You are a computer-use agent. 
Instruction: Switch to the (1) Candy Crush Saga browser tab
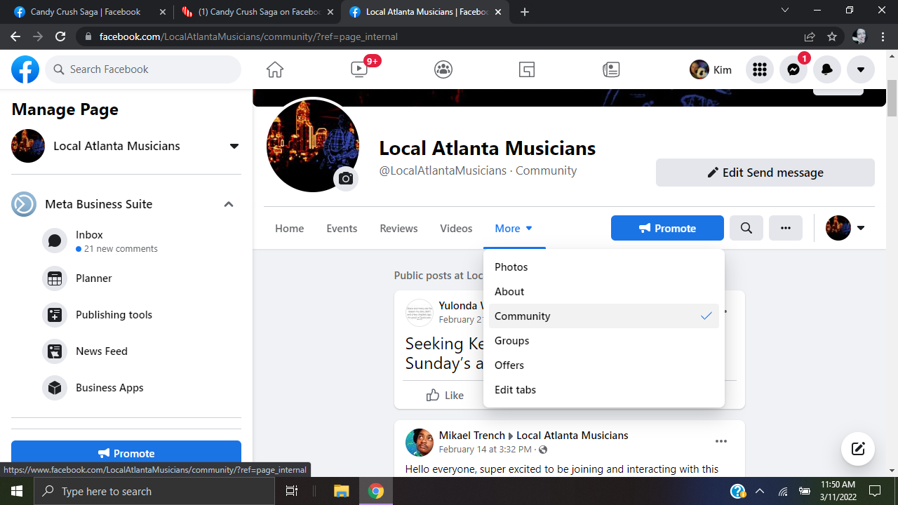pos(257,12)
